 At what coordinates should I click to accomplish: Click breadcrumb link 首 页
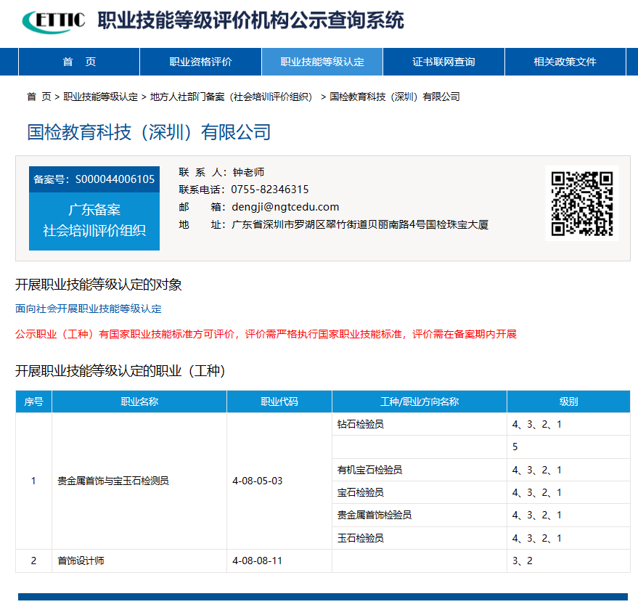36,96
